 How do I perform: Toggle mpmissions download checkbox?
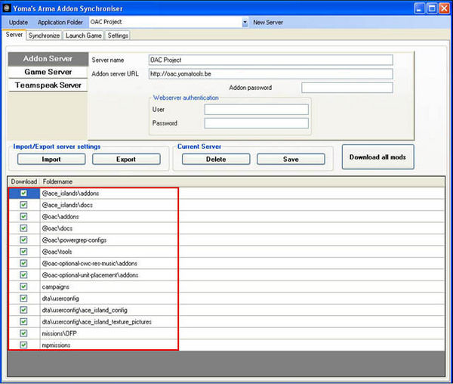[23, 345]
